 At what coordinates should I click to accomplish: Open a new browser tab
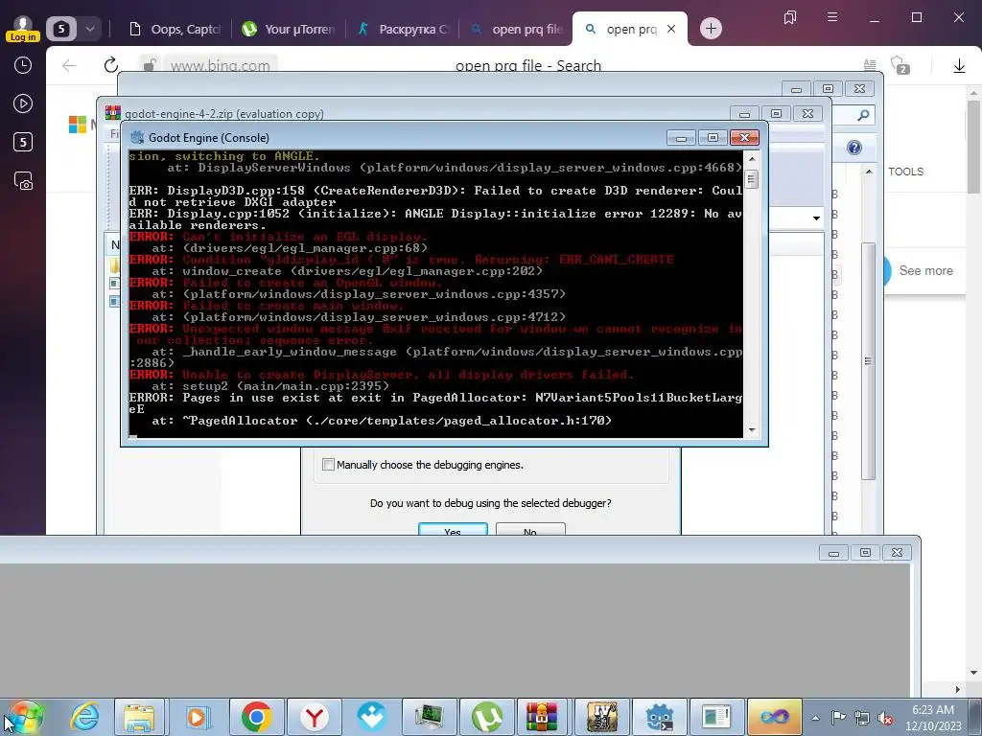(711, 29)
